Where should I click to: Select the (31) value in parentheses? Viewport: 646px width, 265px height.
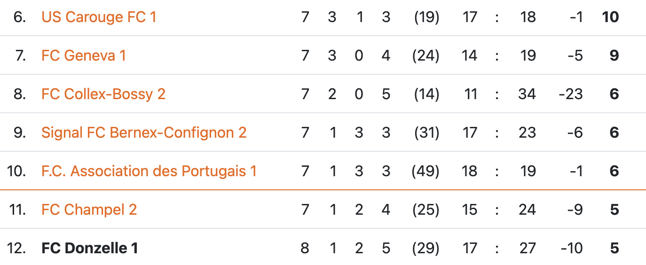pos(425,133)
